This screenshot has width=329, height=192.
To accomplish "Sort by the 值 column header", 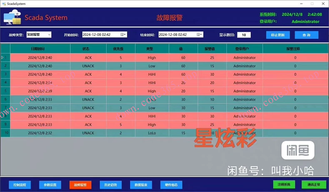I will (183, 49).
